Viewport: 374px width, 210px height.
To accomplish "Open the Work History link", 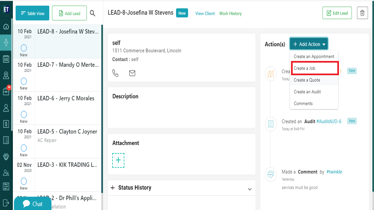I will click(x=230, y=13).
